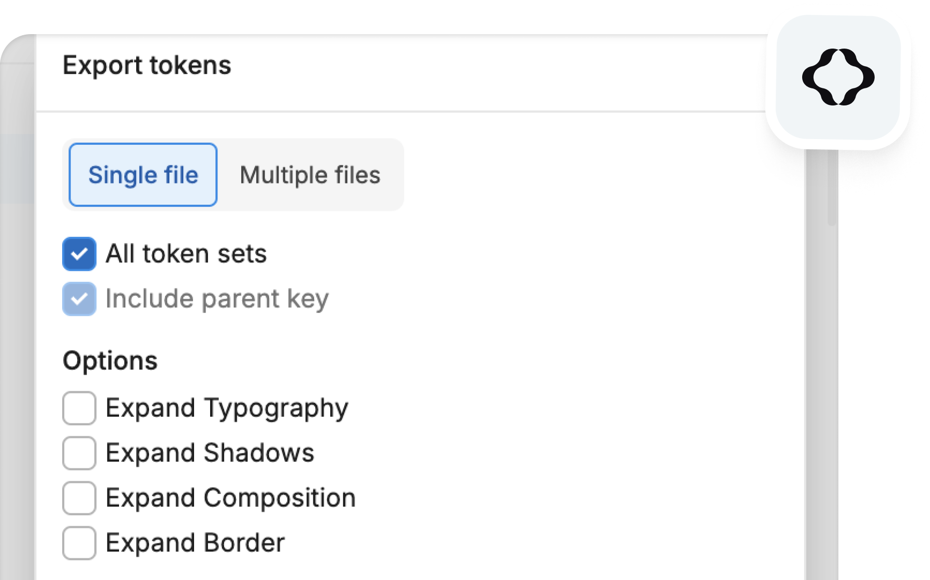
Task: Switch to the Multiple files tab
Action: pyautogui.click(x=310, y=175)
